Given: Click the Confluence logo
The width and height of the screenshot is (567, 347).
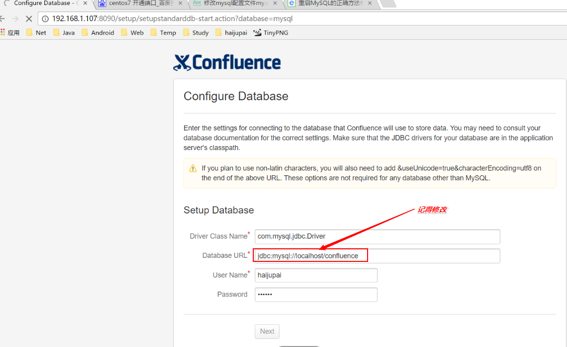Looking at the screenshot, I should click(x=227, y=62).
